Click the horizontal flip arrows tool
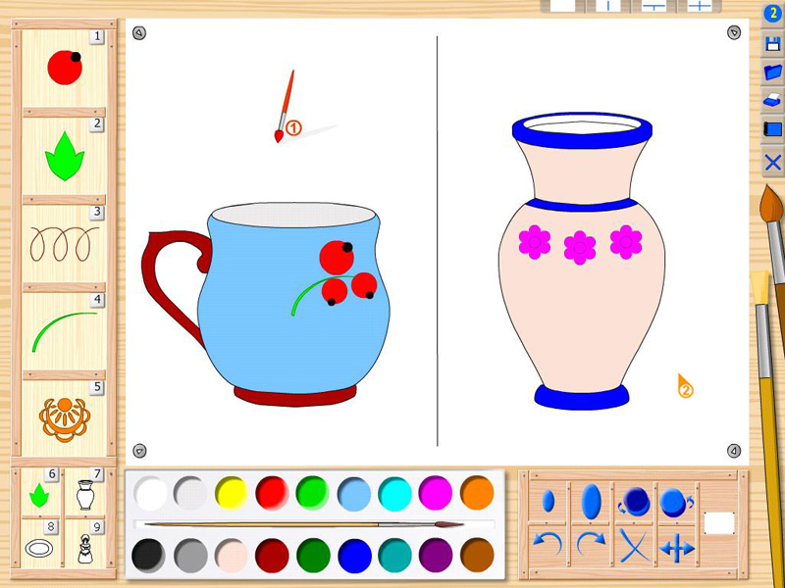The image size is (785, 588). click(677, 549)
